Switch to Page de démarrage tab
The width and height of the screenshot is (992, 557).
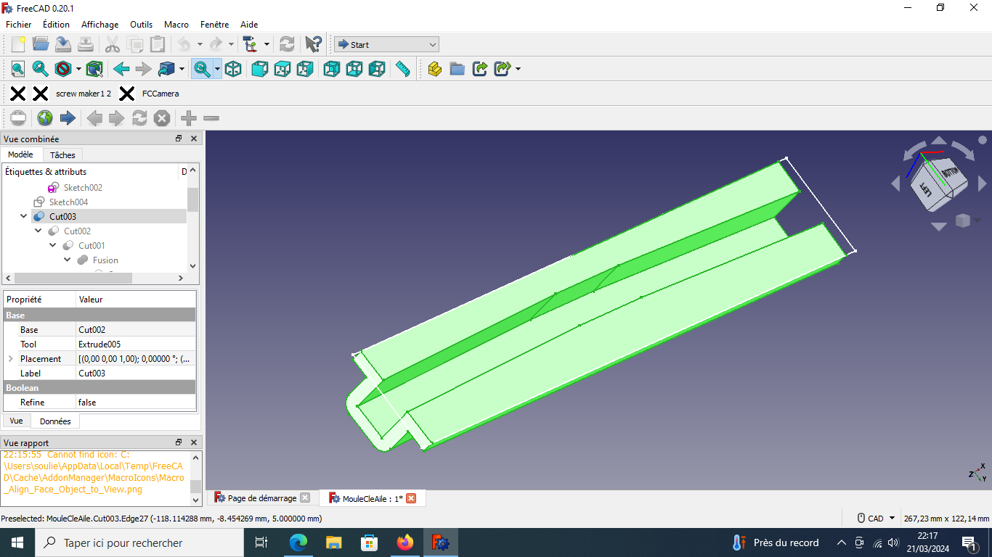click(x=262, y=498)
